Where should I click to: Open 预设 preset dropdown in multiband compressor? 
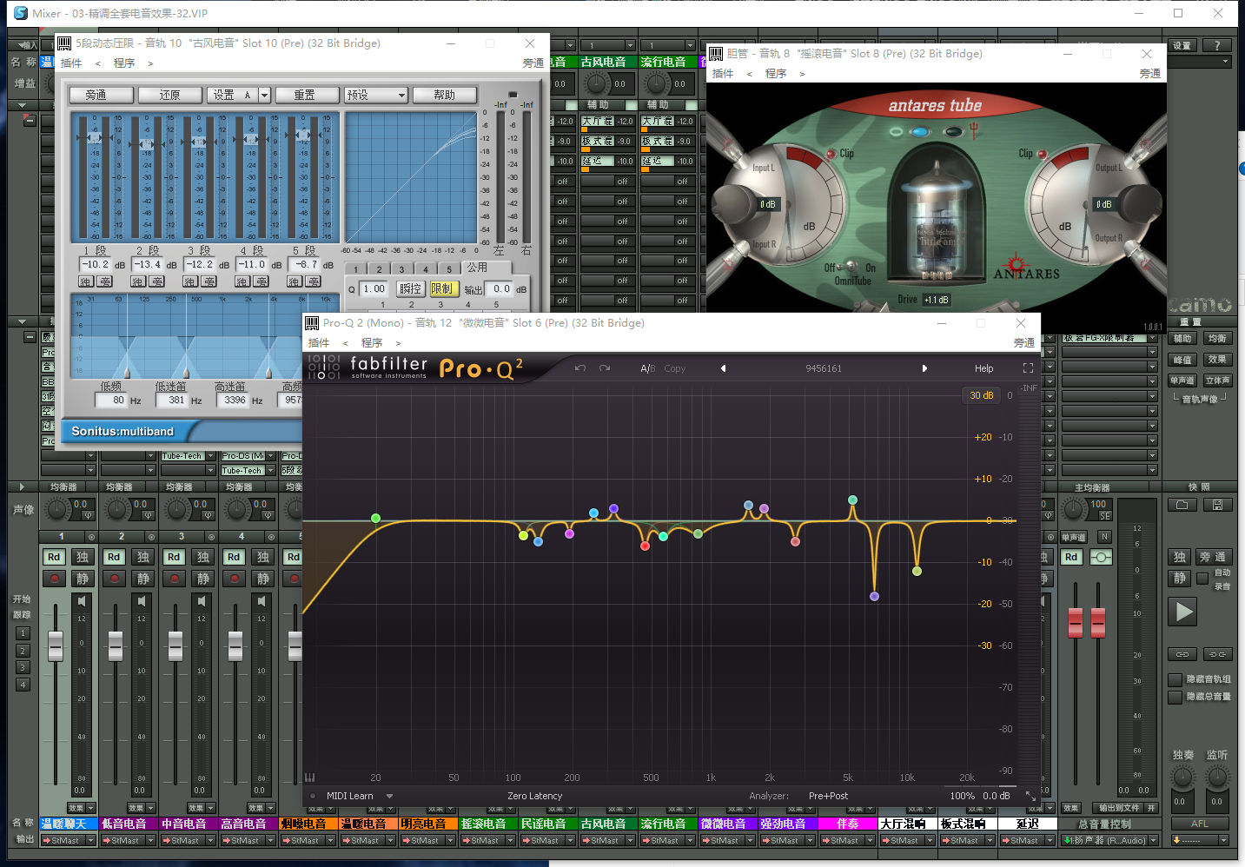pos(375,95)
